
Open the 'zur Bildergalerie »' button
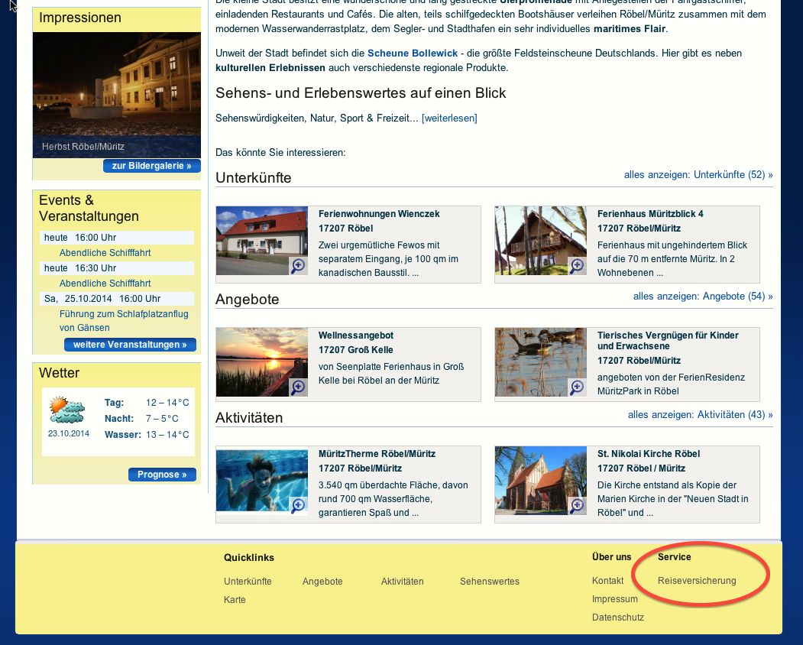[x=151, y=166]
